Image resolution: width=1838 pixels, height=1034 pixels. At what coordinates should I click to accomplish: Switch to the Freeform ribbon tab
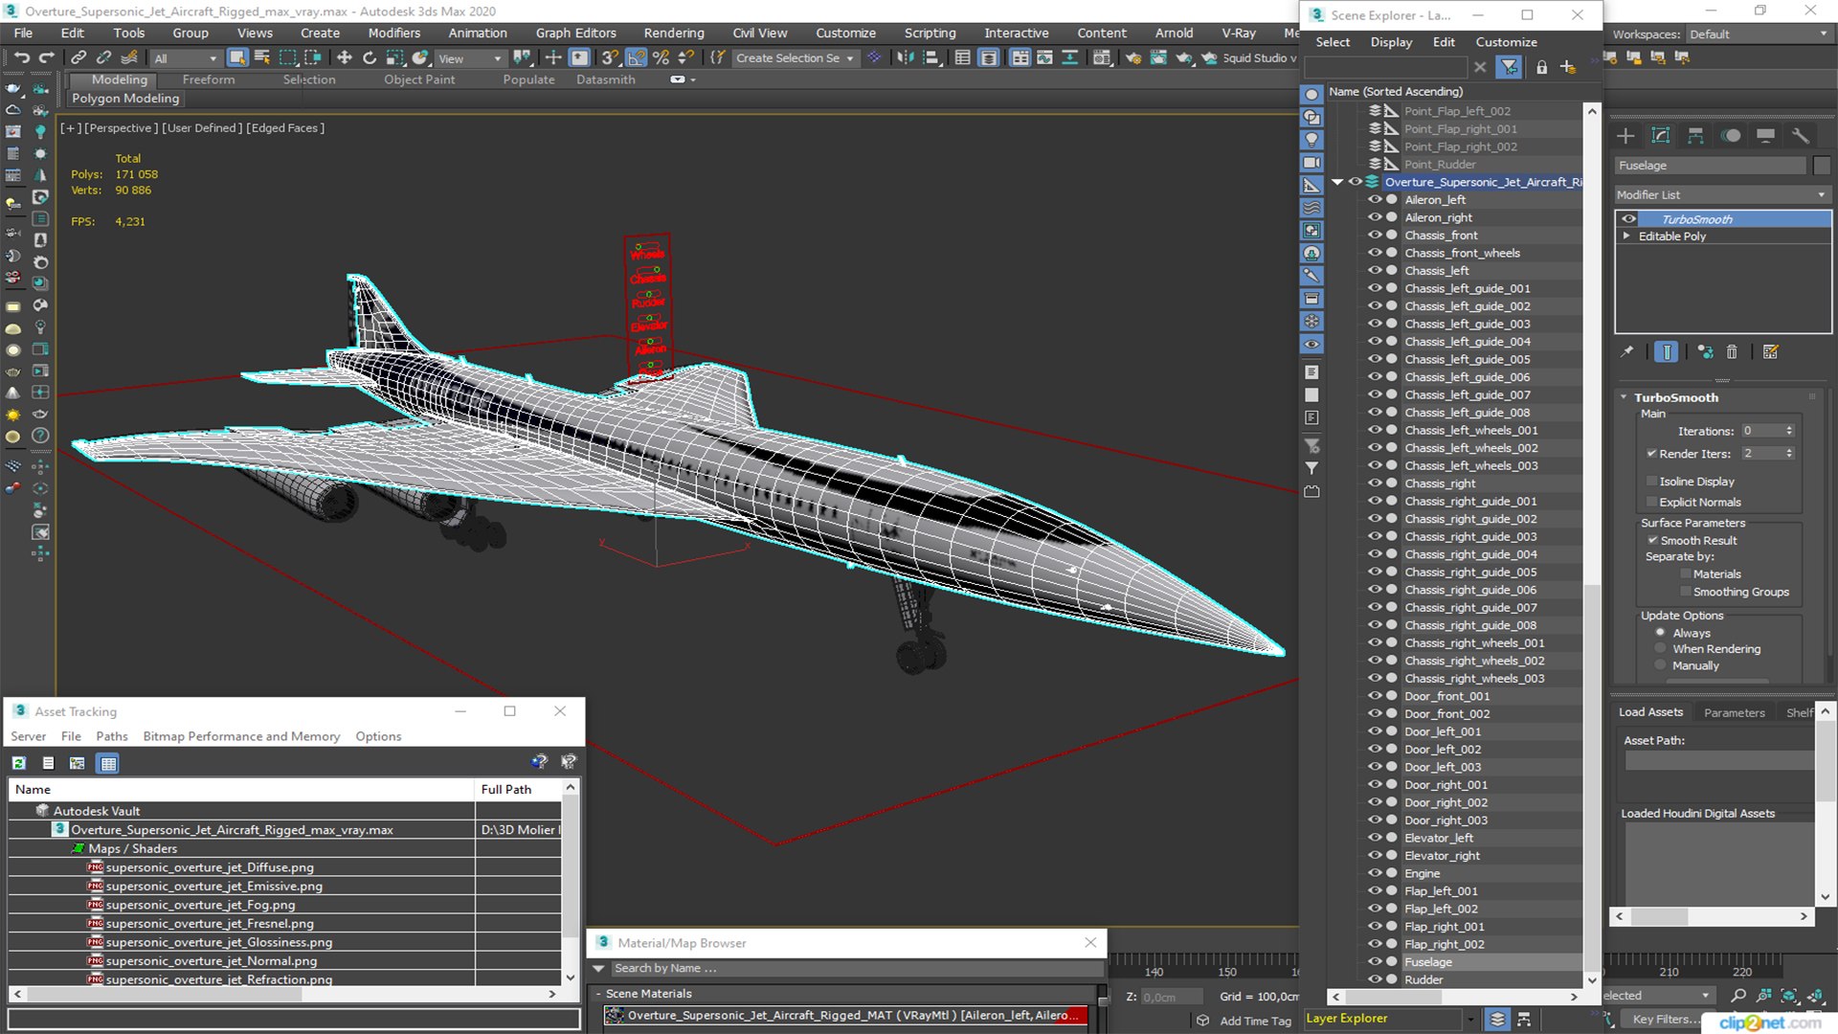tap(208, 79)
